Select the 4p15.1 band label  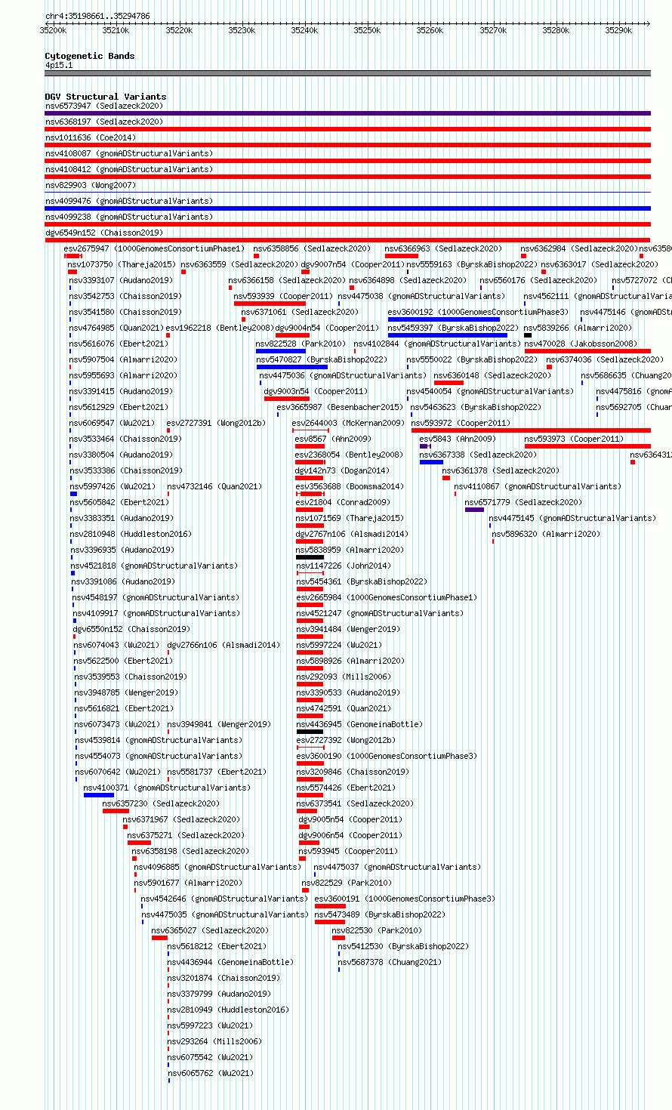pos(59,65)
